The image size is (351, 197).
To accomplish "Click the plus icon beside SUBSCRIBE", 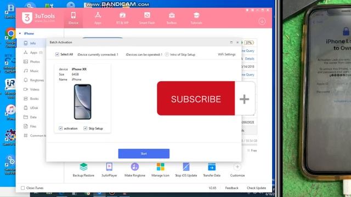I will 244,99.
